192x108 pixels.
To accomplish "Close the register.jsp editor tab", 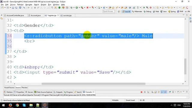I will click(x=58, y=15).
